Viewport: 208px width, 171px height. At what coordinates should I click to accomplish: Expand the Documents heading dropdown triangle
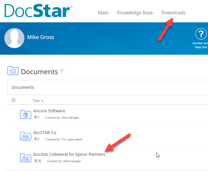coord(62,71)
